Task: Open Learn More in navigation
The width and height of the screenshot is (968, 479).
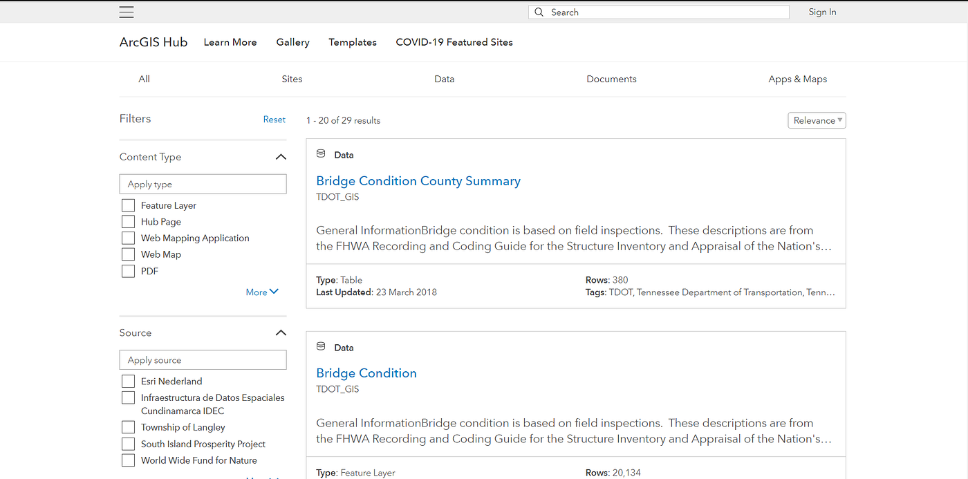Action: point(230,42)
